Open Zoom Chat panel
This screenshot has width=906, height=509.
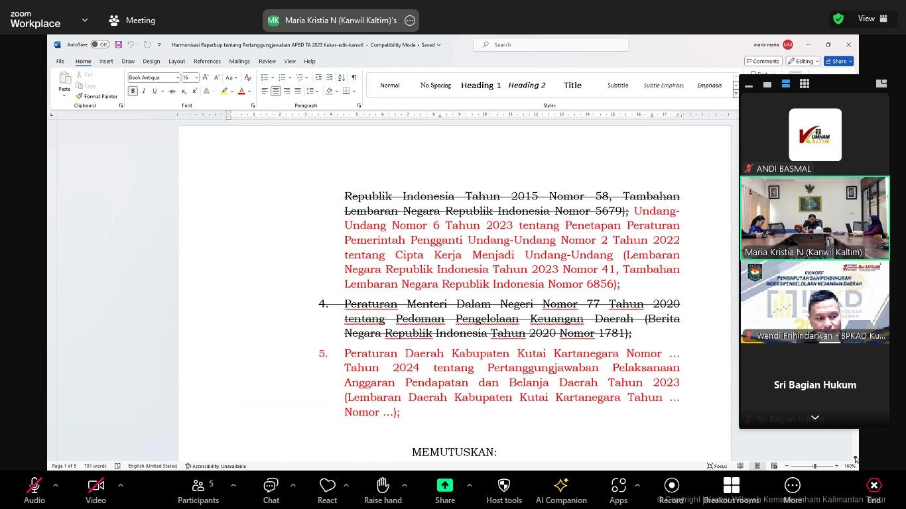(x=271, y=491)
